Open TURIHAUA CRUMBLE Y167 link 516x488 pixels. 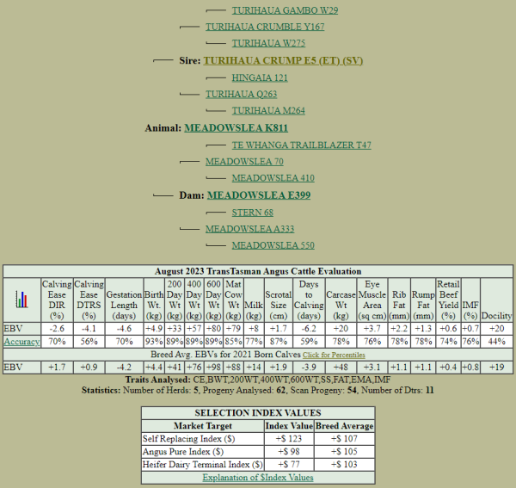click(265, 27)
